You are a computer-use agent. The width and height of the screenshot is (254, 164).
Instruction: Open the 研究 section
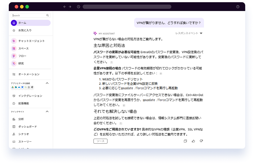(21, 63)
